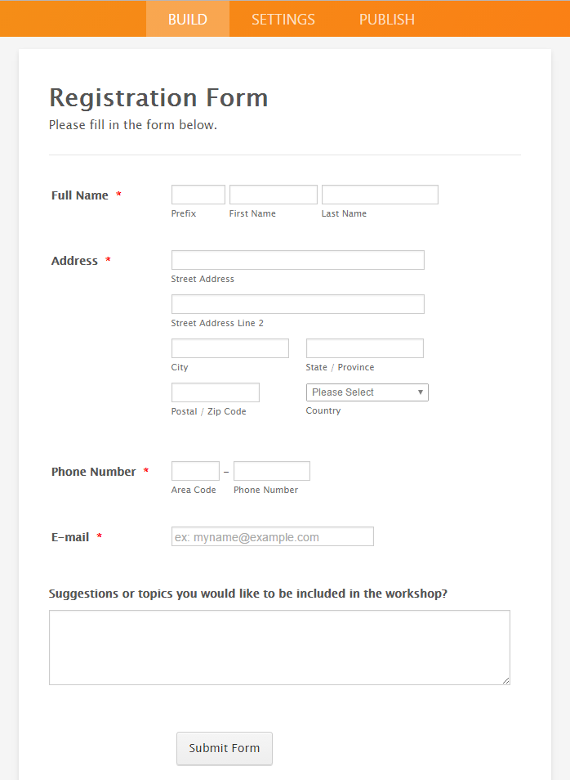Click the City input field

(229, 348)
